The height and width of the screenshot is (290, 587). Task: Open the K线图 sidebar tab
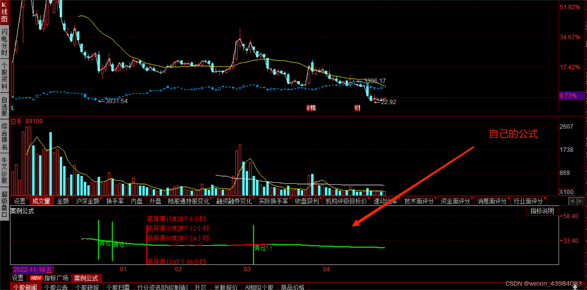4,12
